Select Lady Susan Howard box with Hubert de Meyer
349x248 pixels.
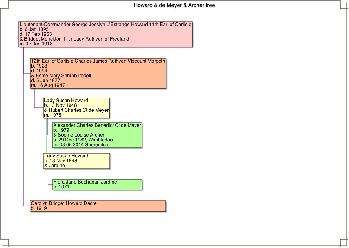coord(76,108)
